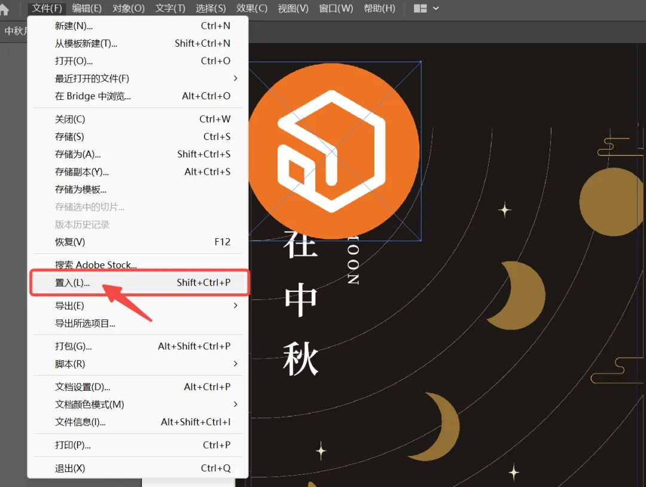646x487 pixels.
Task: Open the 对象(O) menu
Action: [x=129, y=8]
